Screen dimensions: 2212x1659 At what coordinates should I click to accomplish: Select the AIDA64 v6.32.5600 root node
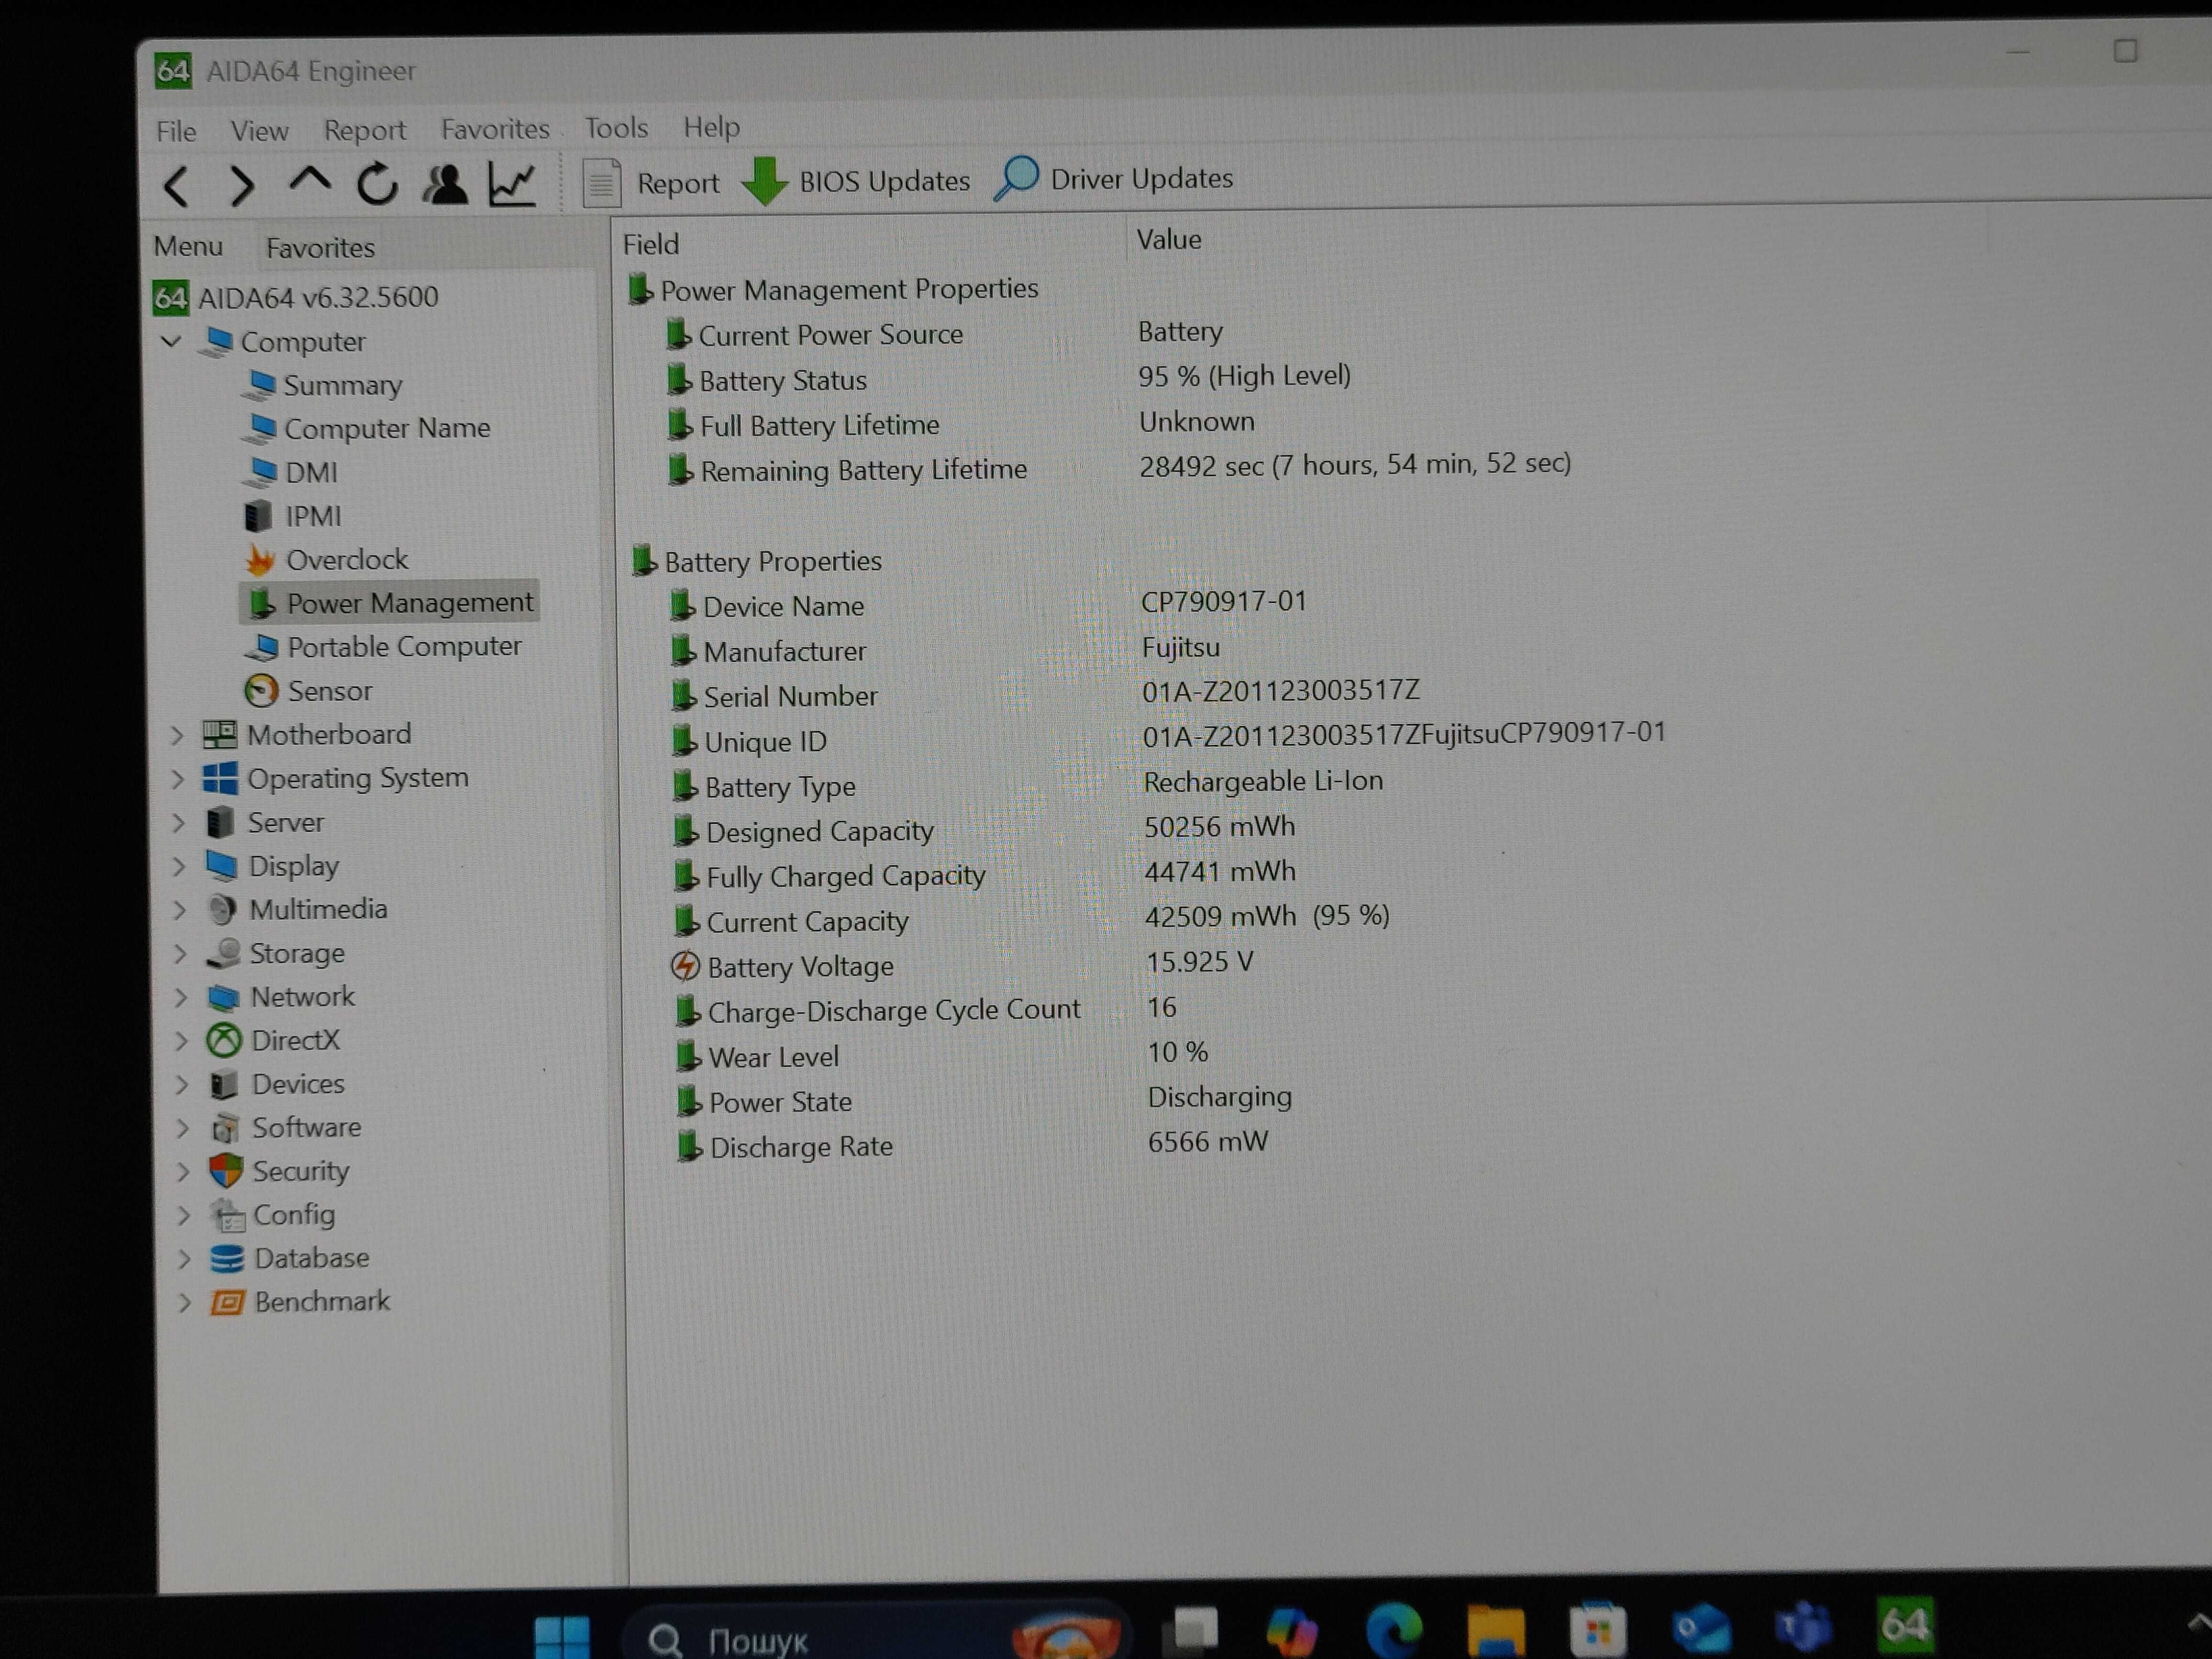click(x=296, y=297)
